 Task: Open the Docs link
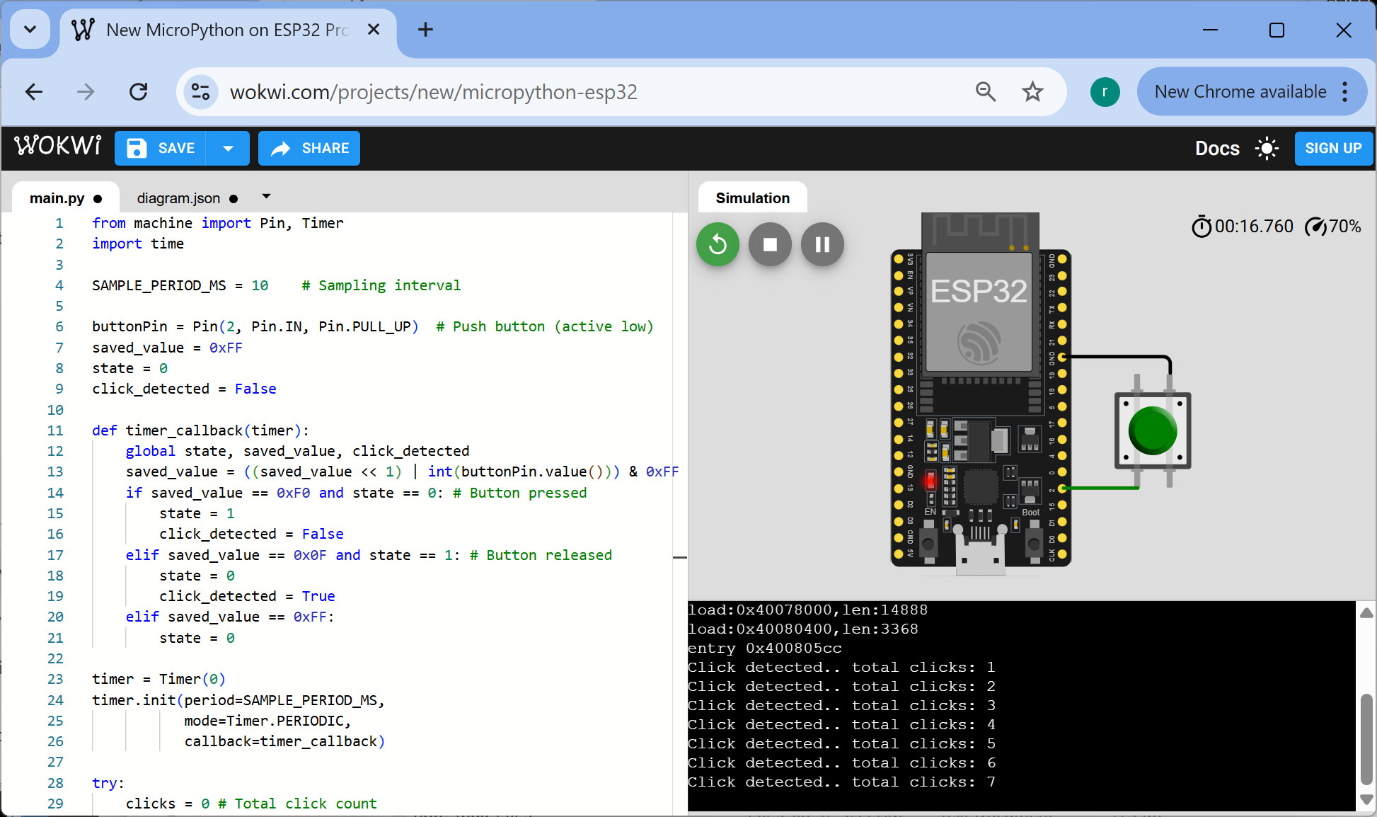(1217, 148)
